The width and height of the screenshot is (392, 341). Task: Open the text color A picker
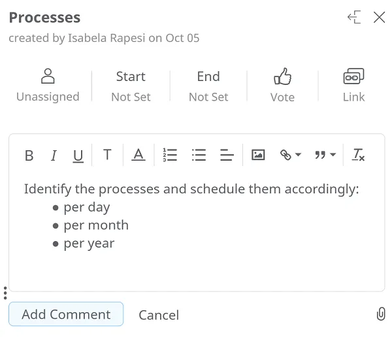(139, 155)
